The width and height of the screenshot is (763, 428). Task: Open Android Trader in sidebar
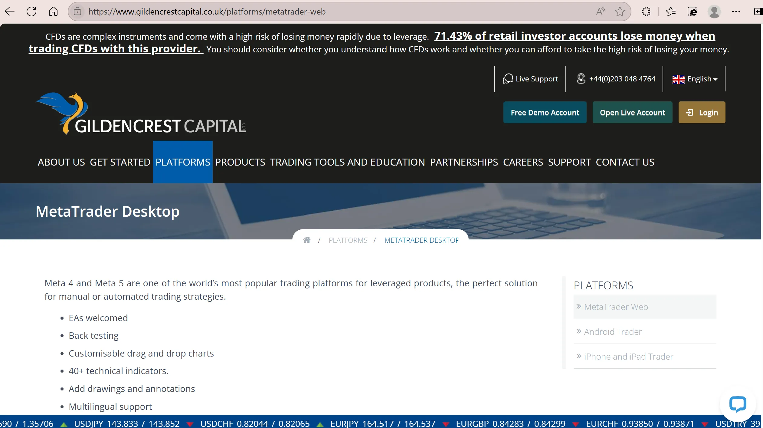pos(645,331)
